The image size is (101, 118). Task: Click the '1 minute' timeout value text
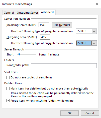(53, 54)
